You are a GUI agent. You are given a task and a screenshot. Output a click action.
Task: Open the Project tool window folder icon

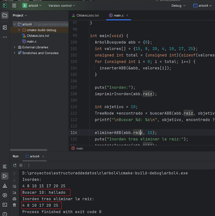[x=5, y=15]
